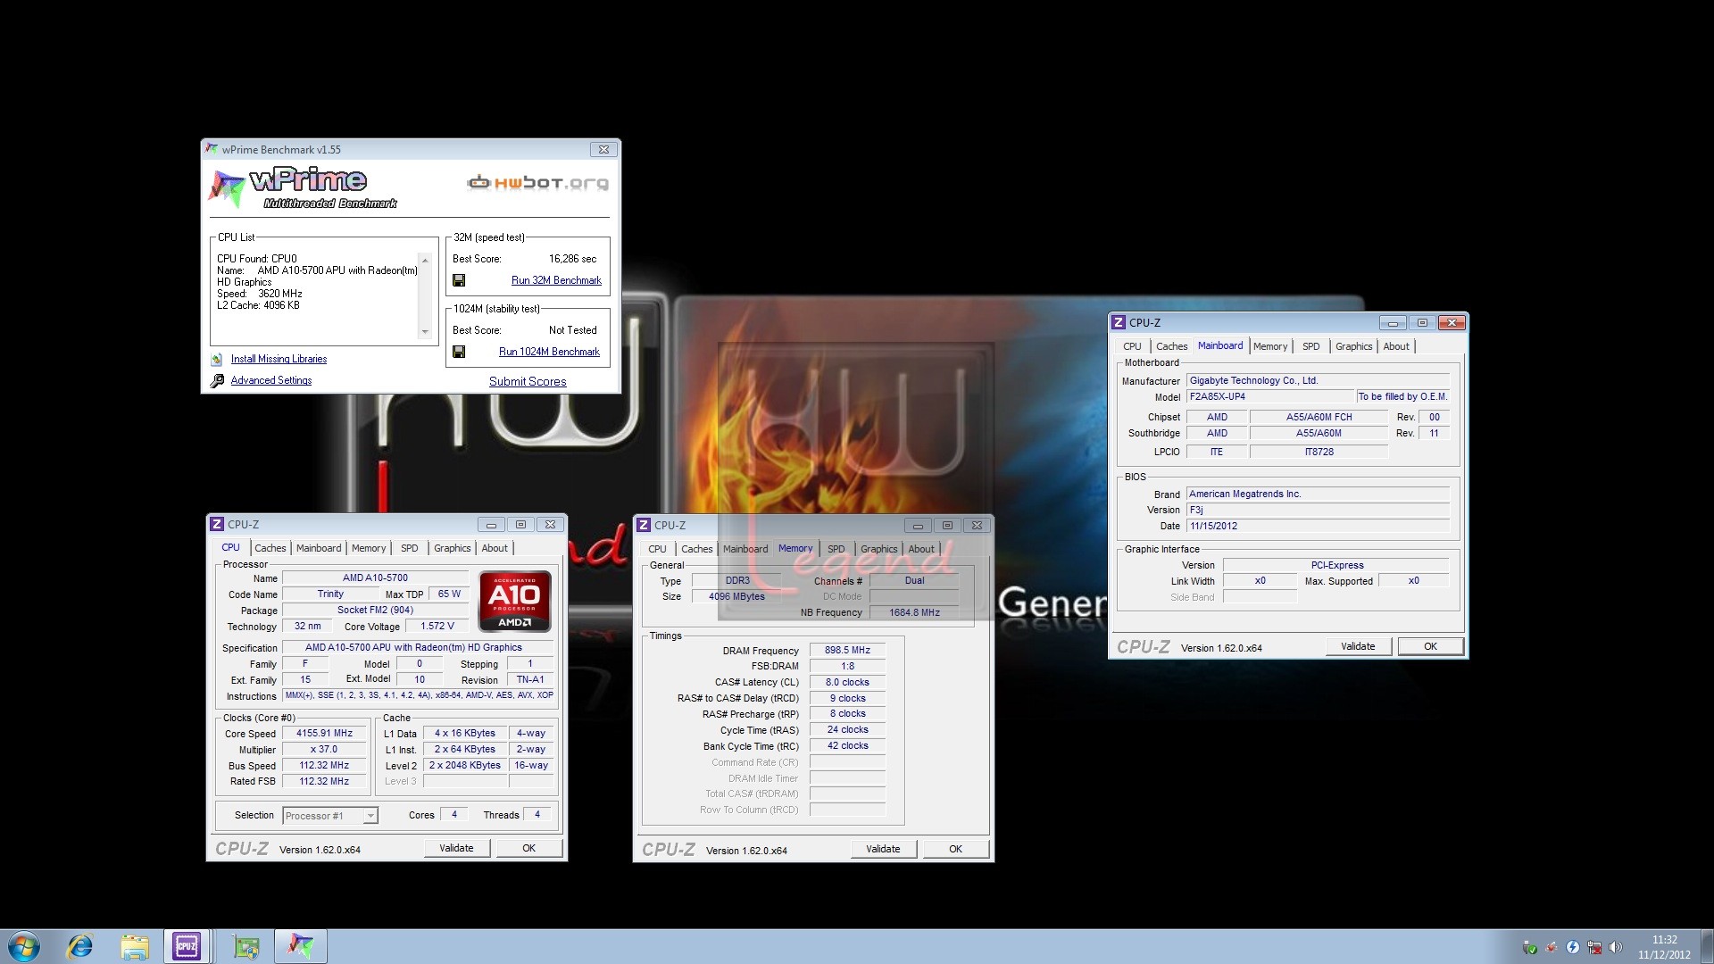1714x964 pixels.
Task: Click wPrime title bar app icon
Action: click(212, 149)
